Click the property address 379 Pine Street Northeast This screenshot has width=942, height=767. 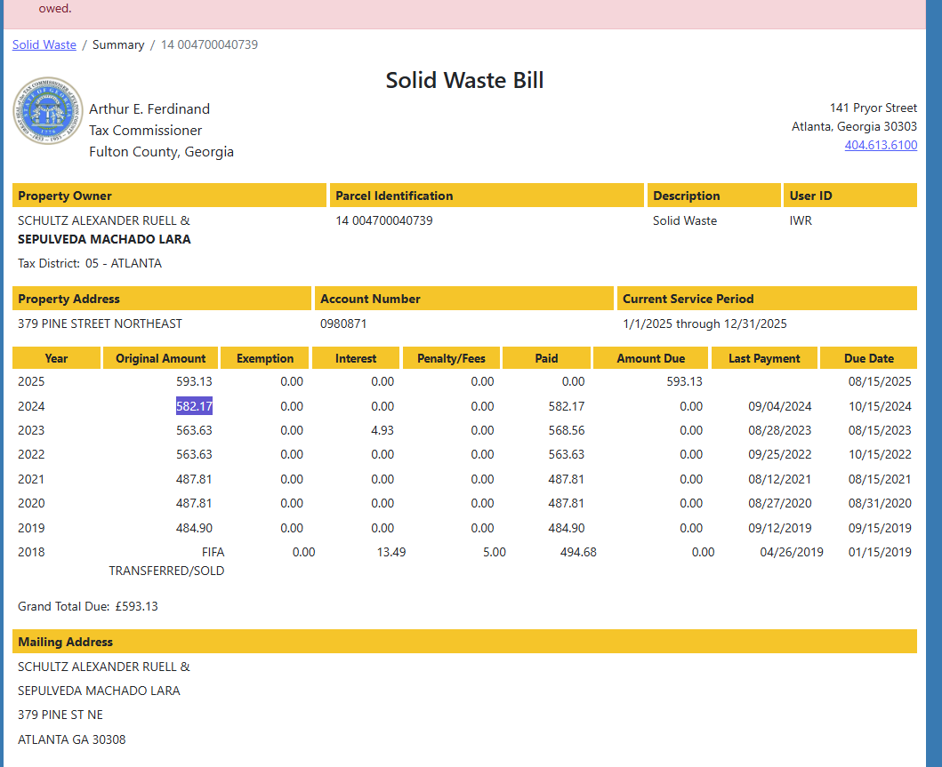click(100, 324)
